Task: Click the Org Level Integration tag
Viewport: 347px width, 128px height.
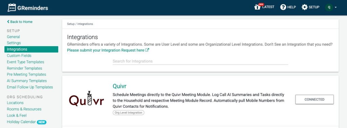Action: pos(128,113)
